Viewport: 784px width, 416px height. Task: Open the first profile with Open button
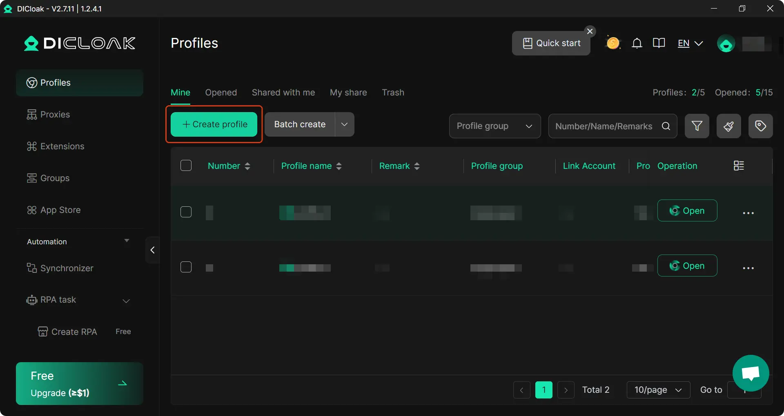[687, 210]
